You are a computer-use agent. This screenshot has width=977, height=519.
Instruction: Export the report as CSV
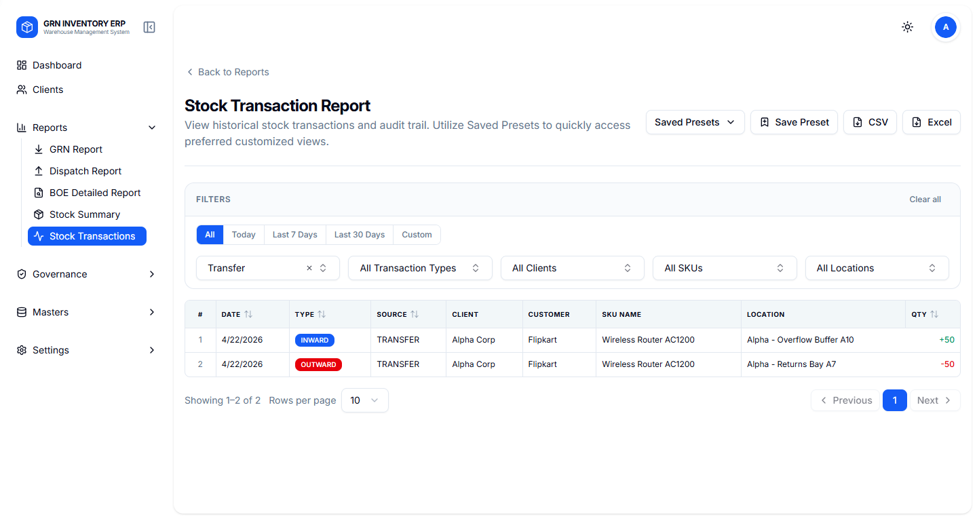(870, 122)
